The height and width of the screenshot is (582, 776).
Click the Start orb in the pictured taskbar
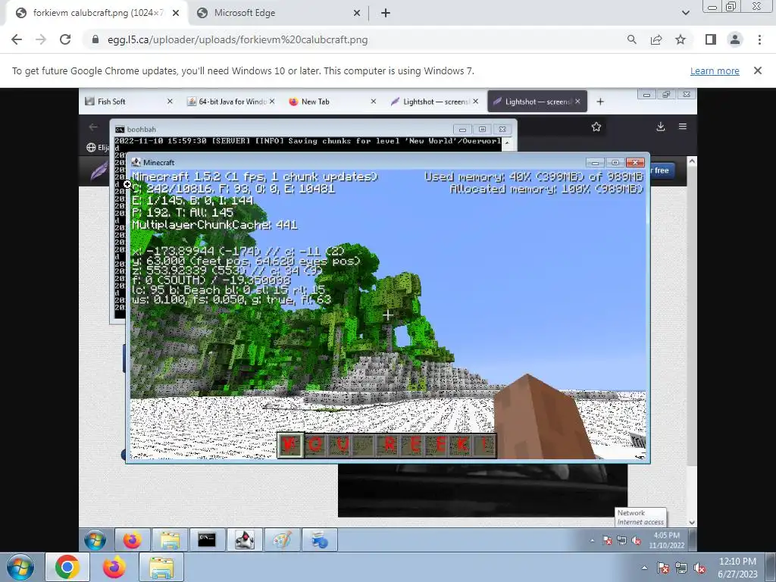point(95,540)
